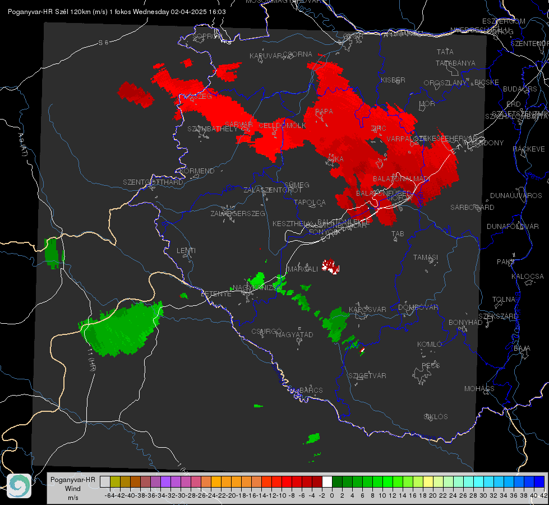Viewport: 549px width, 505px height.
Task: Pick the yellow swatch between 18 and 20
Action: (428, 481)
